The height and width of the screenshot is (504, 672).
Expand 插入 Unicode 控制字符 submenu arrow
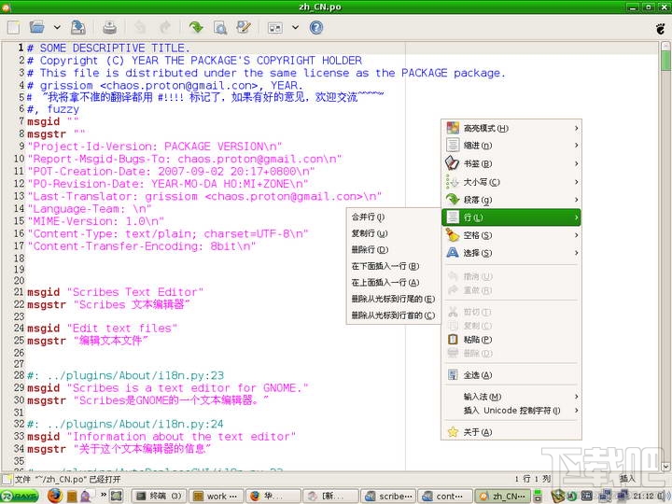(576, 411)
